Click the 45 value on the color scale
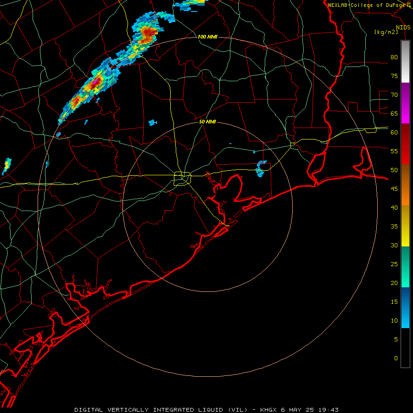 point(394,189)
